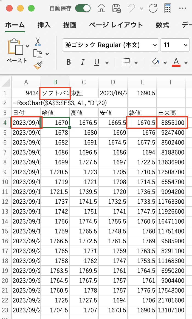Click the Cut scissors icon
192x319 pixels.
pos(38,42)
